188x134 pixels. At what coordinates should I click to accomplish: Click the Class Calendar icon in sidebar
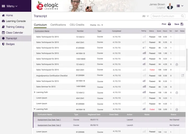coord(3,33)
